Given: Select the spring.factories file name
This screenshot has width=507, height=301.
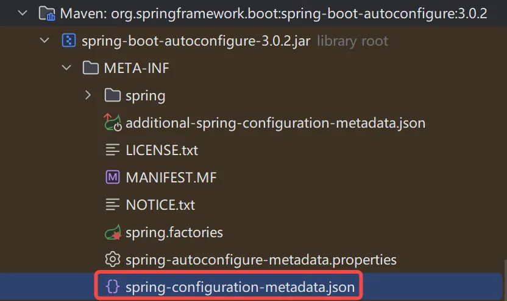Looking at the screenshot, I should tap(174, 232).
